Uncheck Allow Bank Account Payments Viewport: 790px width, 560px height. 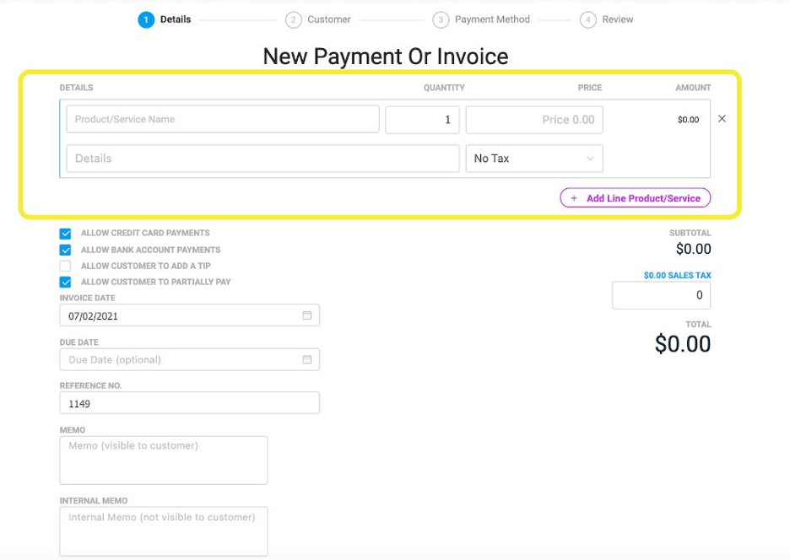pyautogui.click(x=66, y=250)
